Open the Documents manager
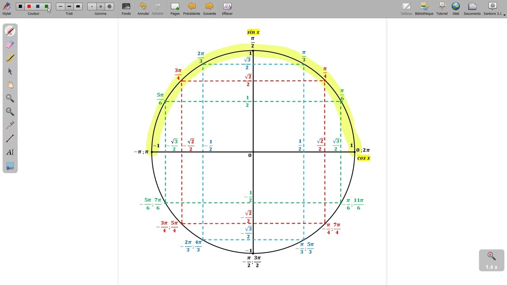Image resolution: width=507 pixels, height=285 pixels. click(472, 9)
